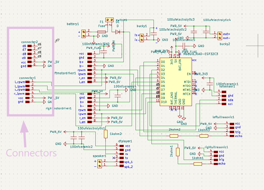The height and width of the screenshot is (190, 264).
Task: Click the 1kohm1 resistor near echo pin
Action: pyautogui.click(x=198, y=164)
